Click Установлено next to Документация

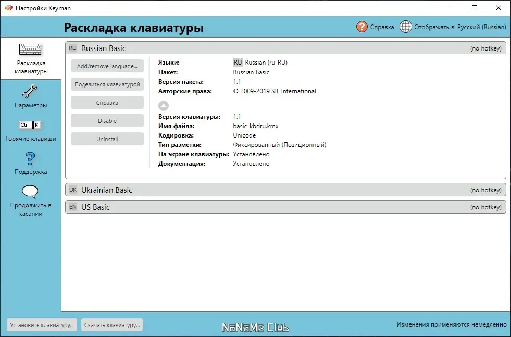[x=251, y=164]
